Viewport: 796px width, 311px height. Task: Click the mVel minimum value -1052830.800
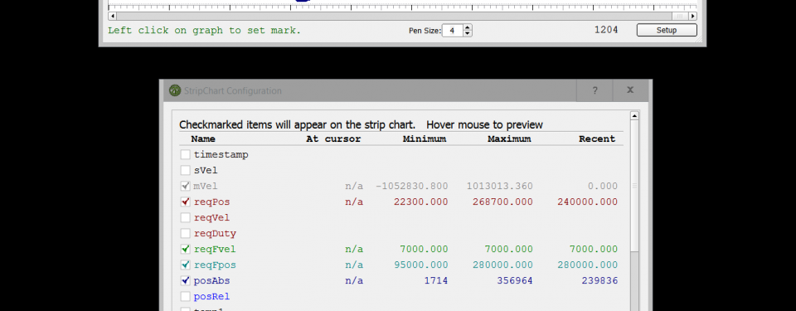[x=412, y=186]
